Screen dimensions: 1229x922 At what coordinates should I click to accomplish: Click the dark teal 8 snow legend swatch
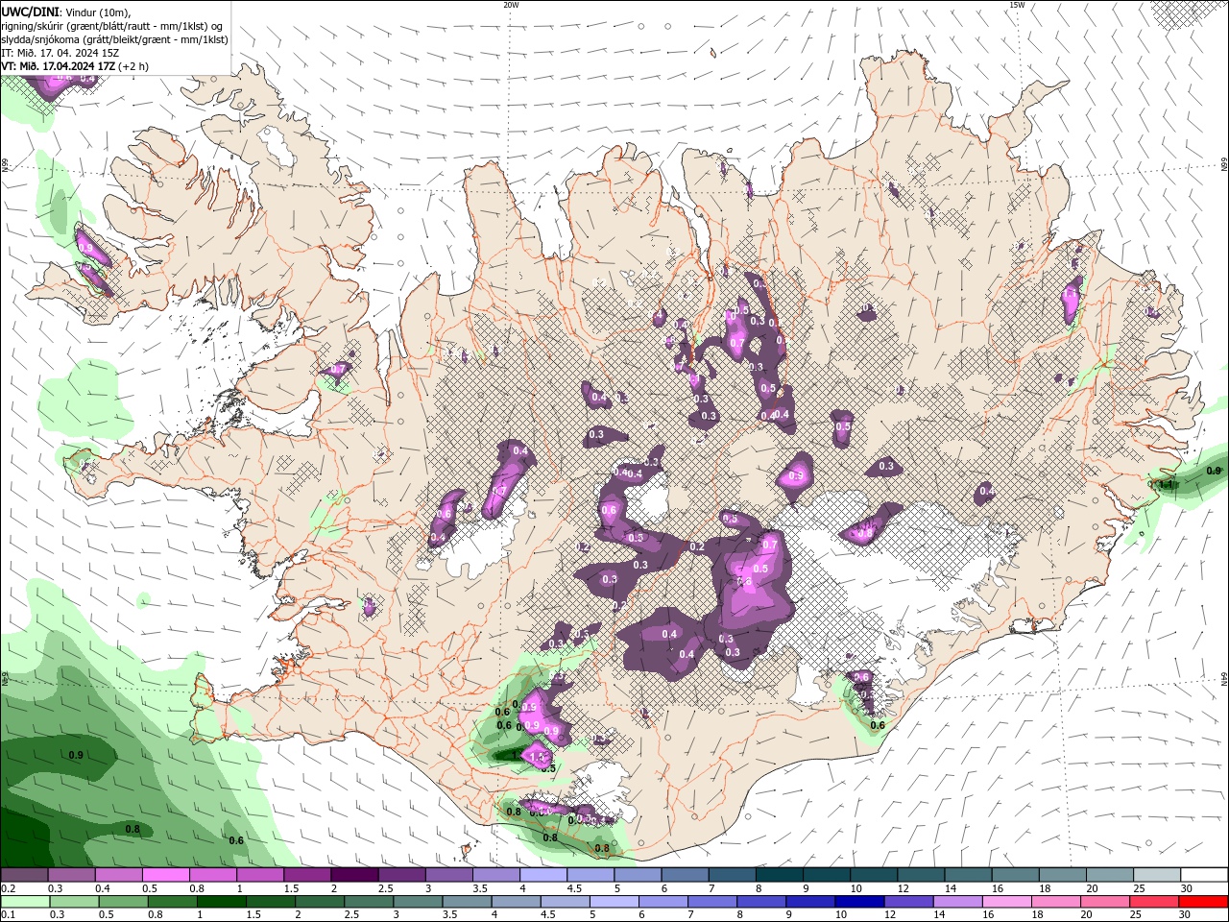coord(780,875)
